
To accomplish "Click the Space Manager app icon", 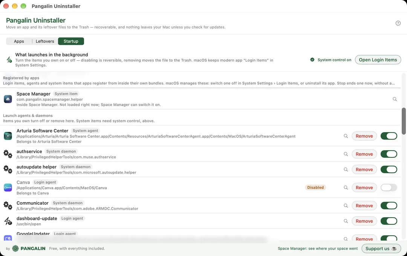I will click(x=8, y=99).
